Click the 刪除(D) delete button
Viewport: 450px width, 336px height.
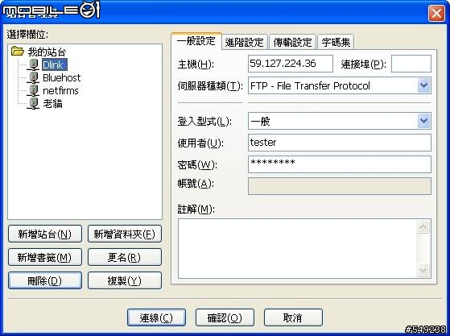click(45, 280)
